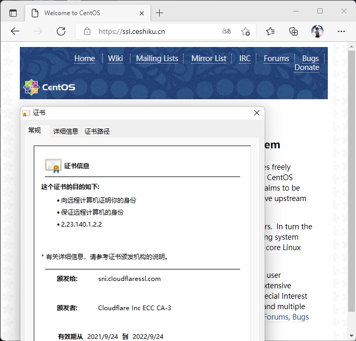
Task: Click the scrollbar up arrow
Action: click(351, 46)
